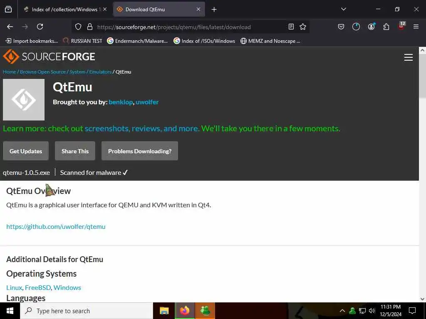Reload the current page
The width and height of the screenshot is (426, 319).
click(x=40, y=27)
